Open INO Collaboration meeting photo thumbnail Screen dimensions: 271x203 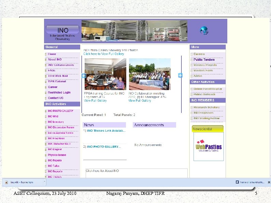pyautogui.click(x=150, y=74)
